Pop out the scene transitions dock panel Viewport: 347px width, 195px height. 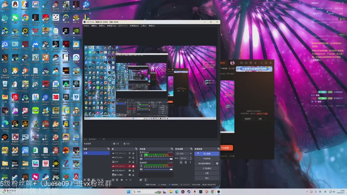[x=191, y=149]
